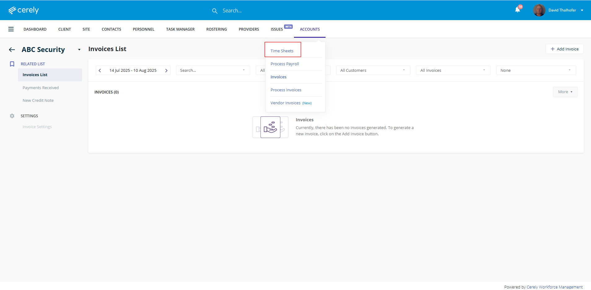
Task: Click David Thalhofer's profile avatar
Action: (539, 10)
